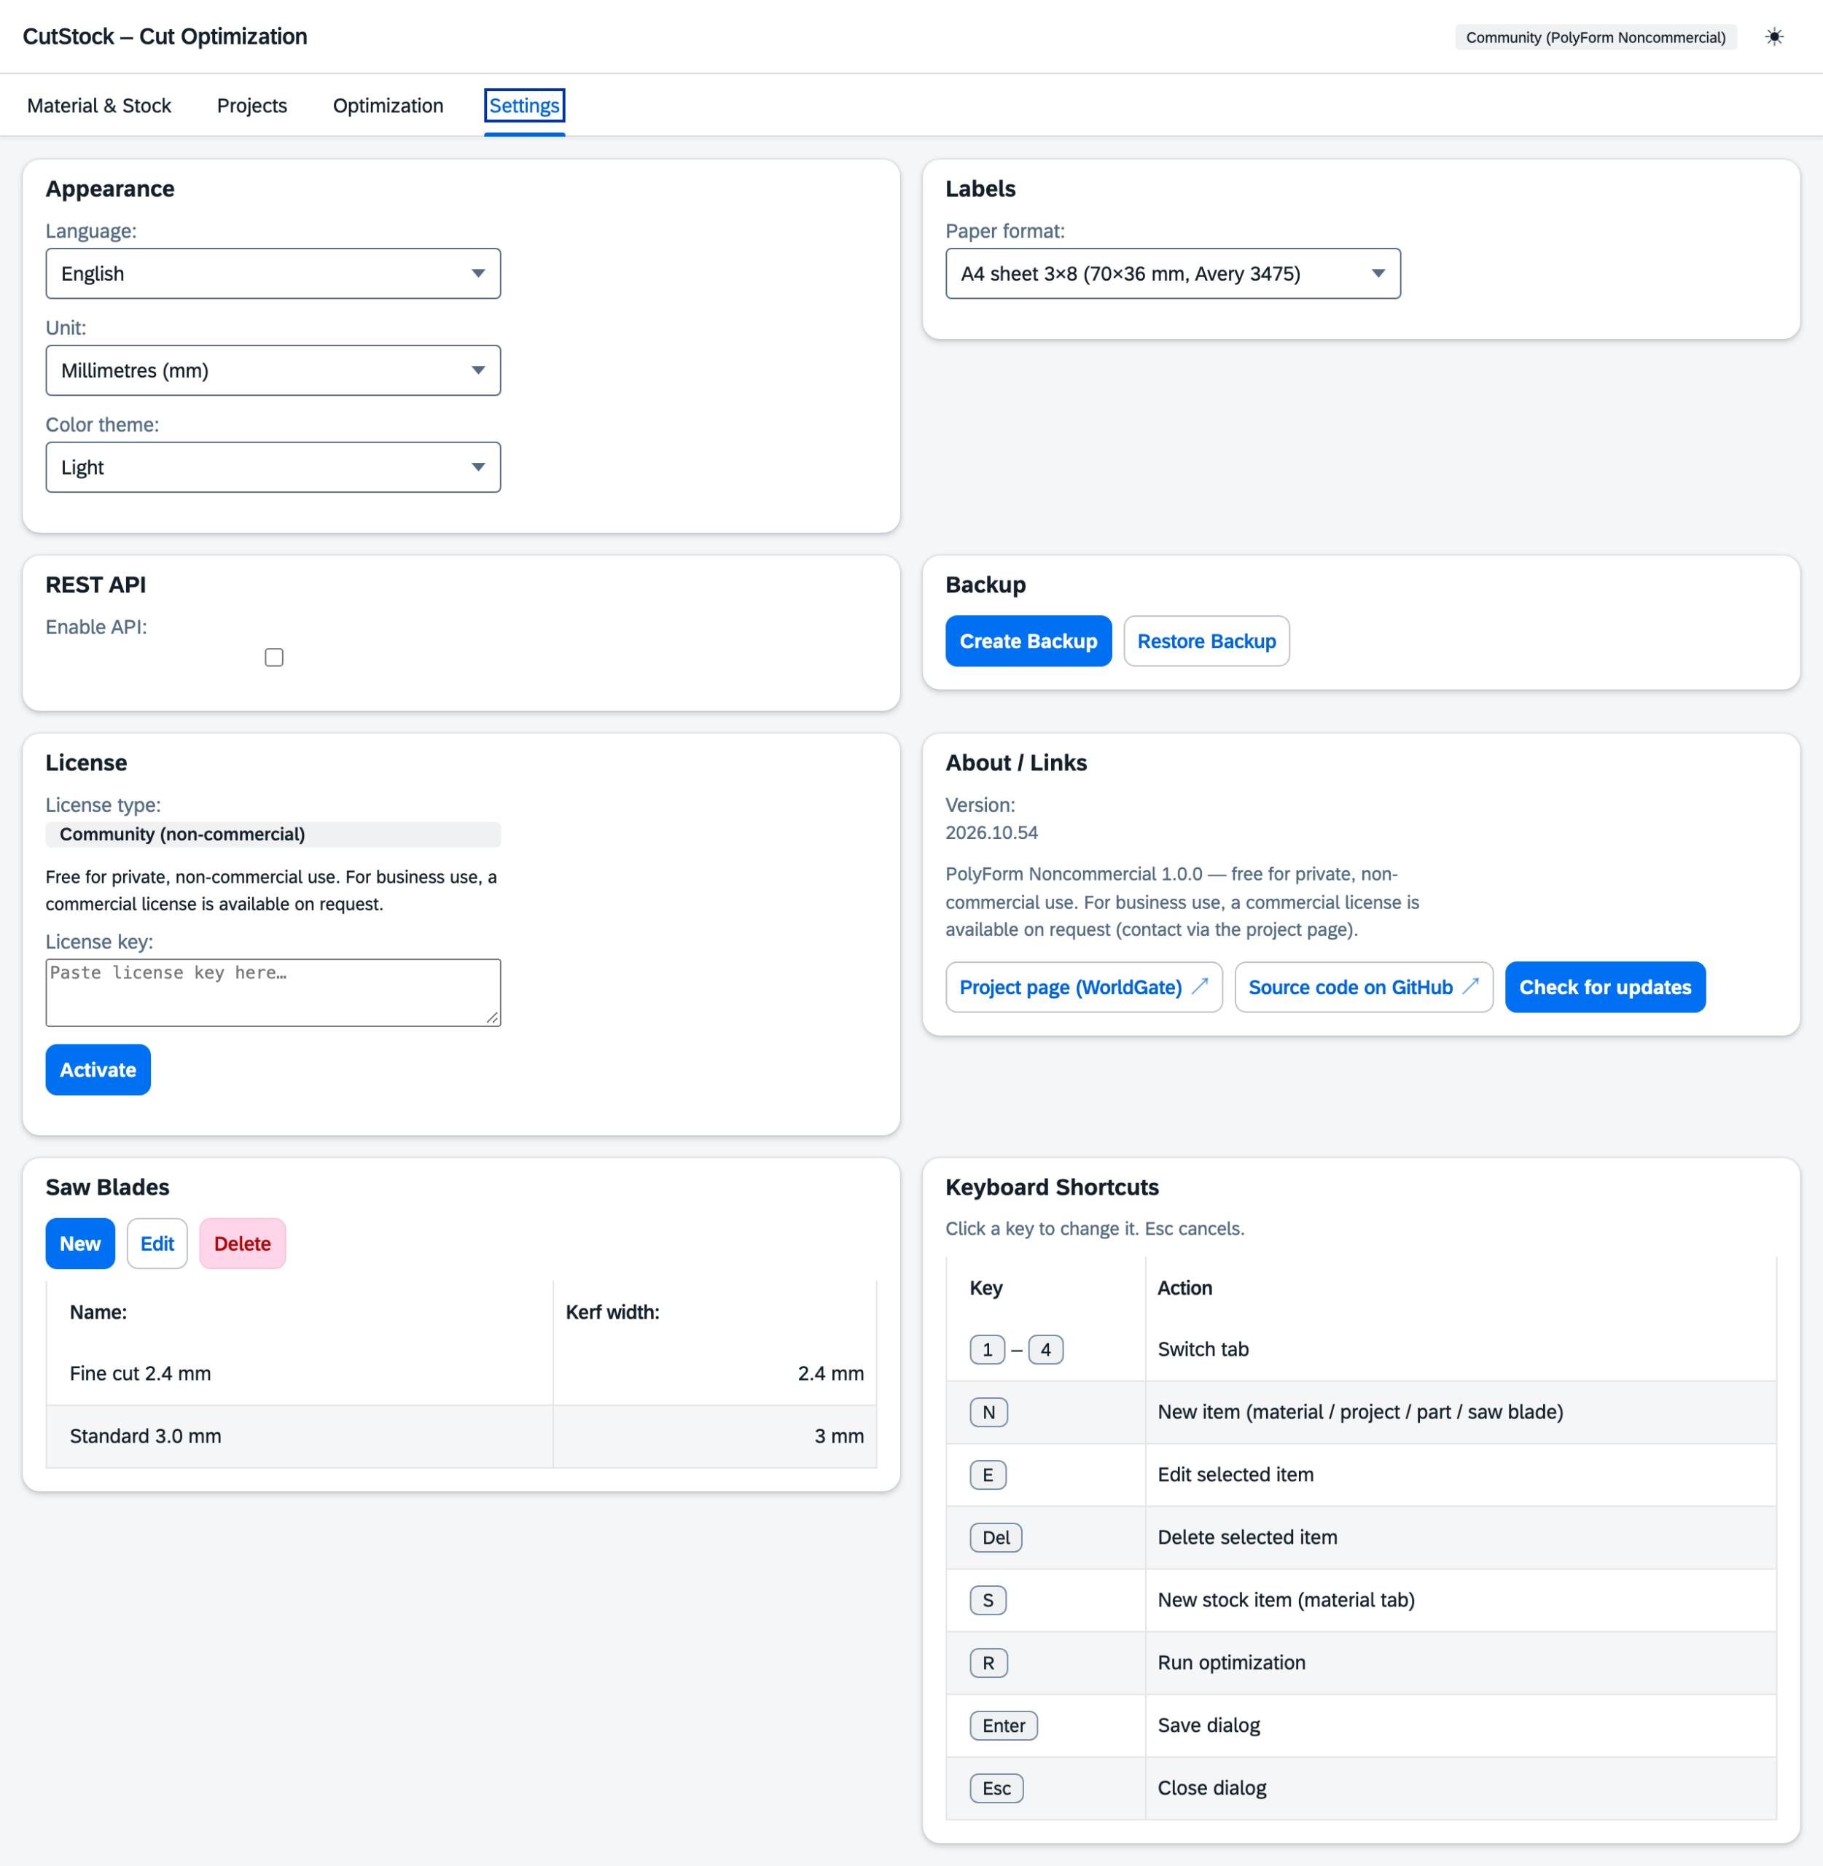Change the R shortcut key
1823x1866 pixels.
tap(988, 1663)
